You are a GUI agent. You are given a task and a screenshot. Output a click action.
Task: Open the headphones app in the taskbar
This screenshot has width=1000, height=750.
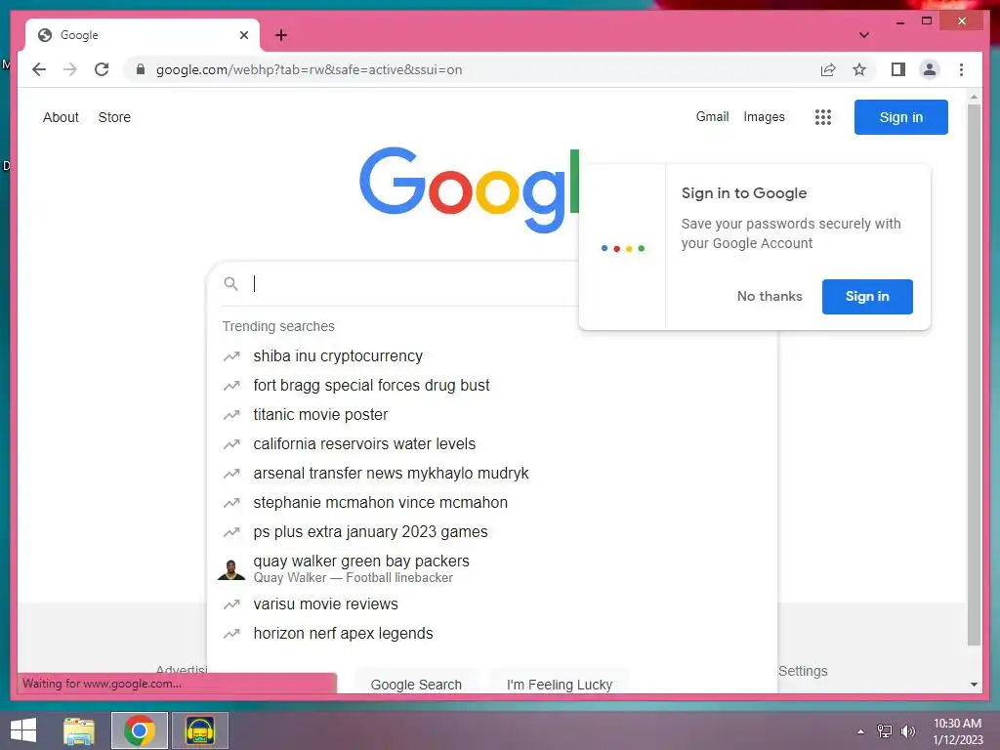[x=199, y=730]
